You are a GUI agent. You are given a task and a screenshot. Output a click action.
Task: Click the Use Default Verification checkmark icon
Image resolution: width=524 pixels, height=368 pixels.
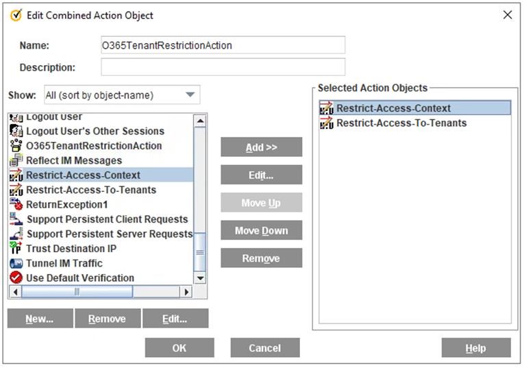click(16, 278)
